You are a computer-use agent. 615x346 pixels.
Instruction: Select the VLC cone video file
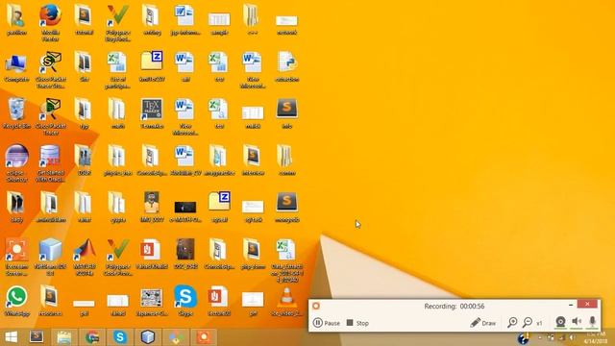point(286,301)
